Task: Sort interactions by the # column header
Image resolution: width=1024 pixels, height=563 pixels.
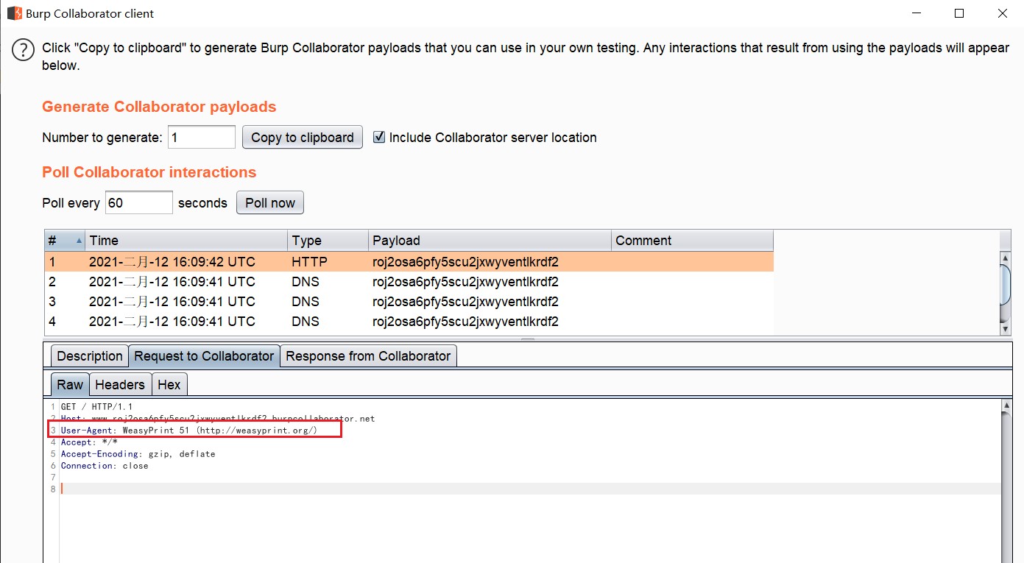Action: [x=65, y=241]
